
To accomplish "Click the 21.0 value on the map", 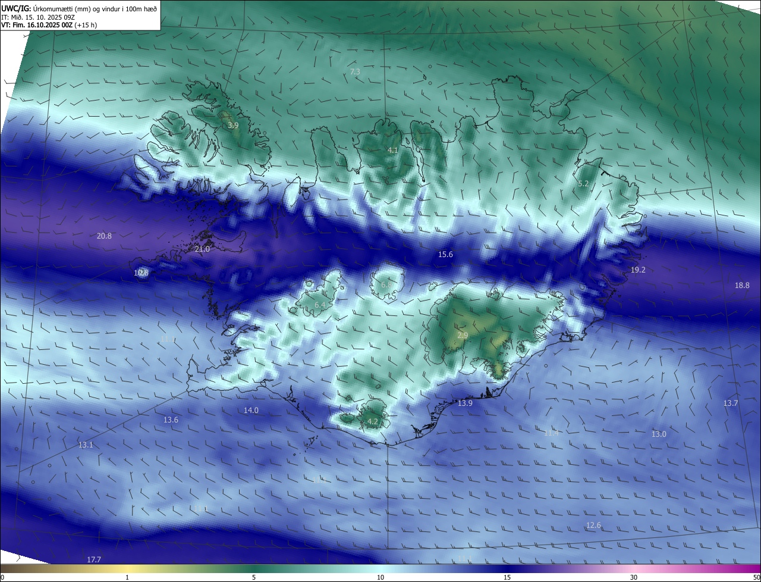I will (202, 249).
